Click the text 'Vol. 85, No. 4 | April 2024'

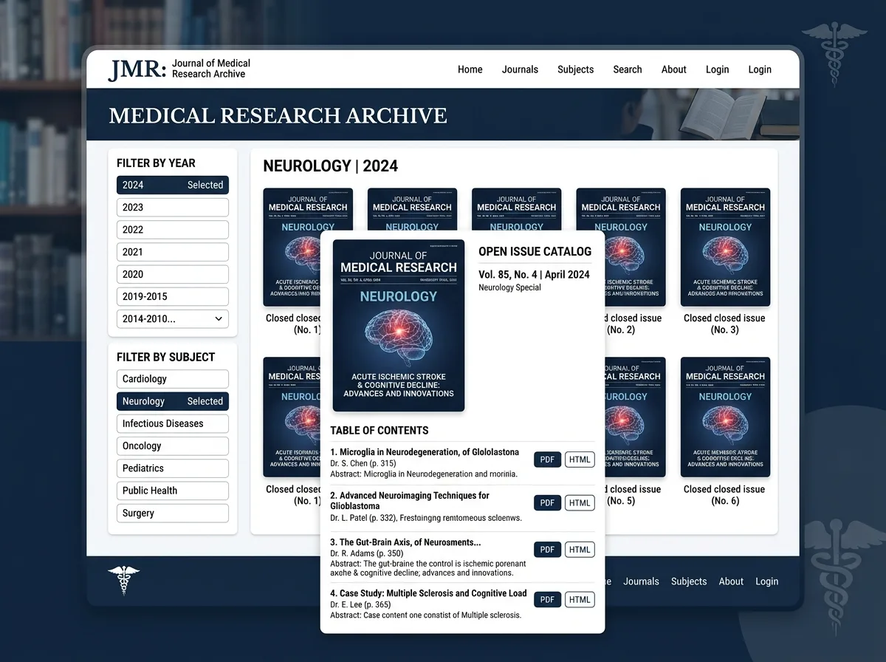534,274
